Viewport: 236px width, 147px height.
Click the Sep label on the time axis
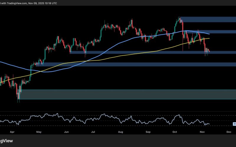pyautogui.click(x=147, y=133)
